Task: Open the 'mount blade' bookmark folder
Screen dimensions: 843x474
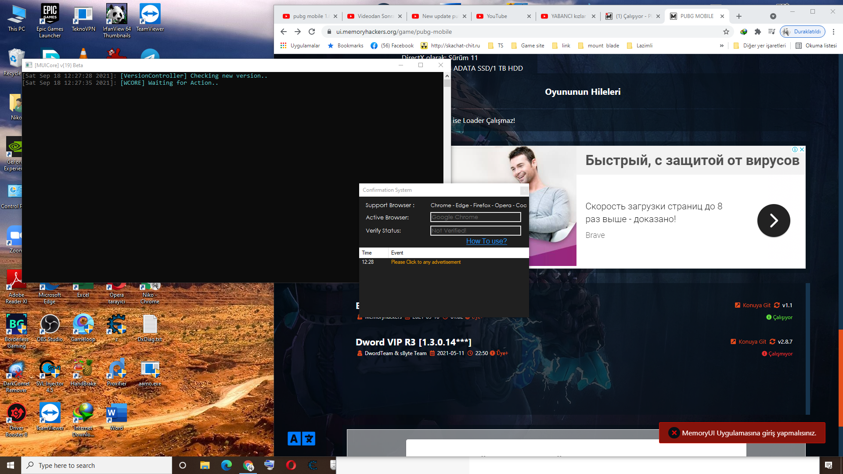Action: [x=598, y=46]
